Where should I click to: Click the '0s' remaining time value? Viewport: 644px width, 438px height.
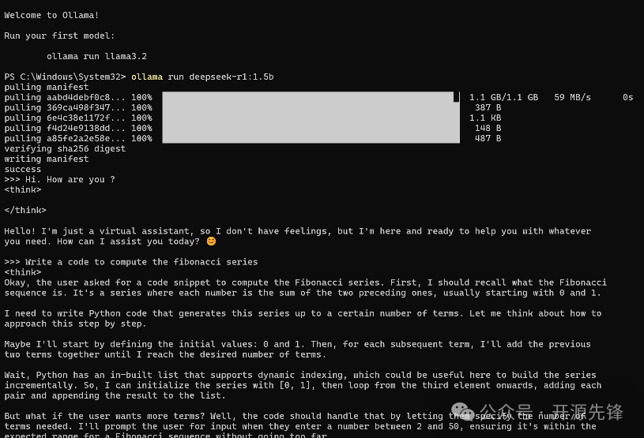627,97
